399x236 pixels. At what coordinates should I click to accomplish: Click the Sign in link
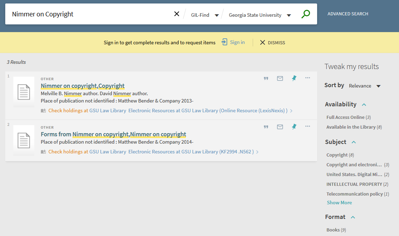[237, 43]
